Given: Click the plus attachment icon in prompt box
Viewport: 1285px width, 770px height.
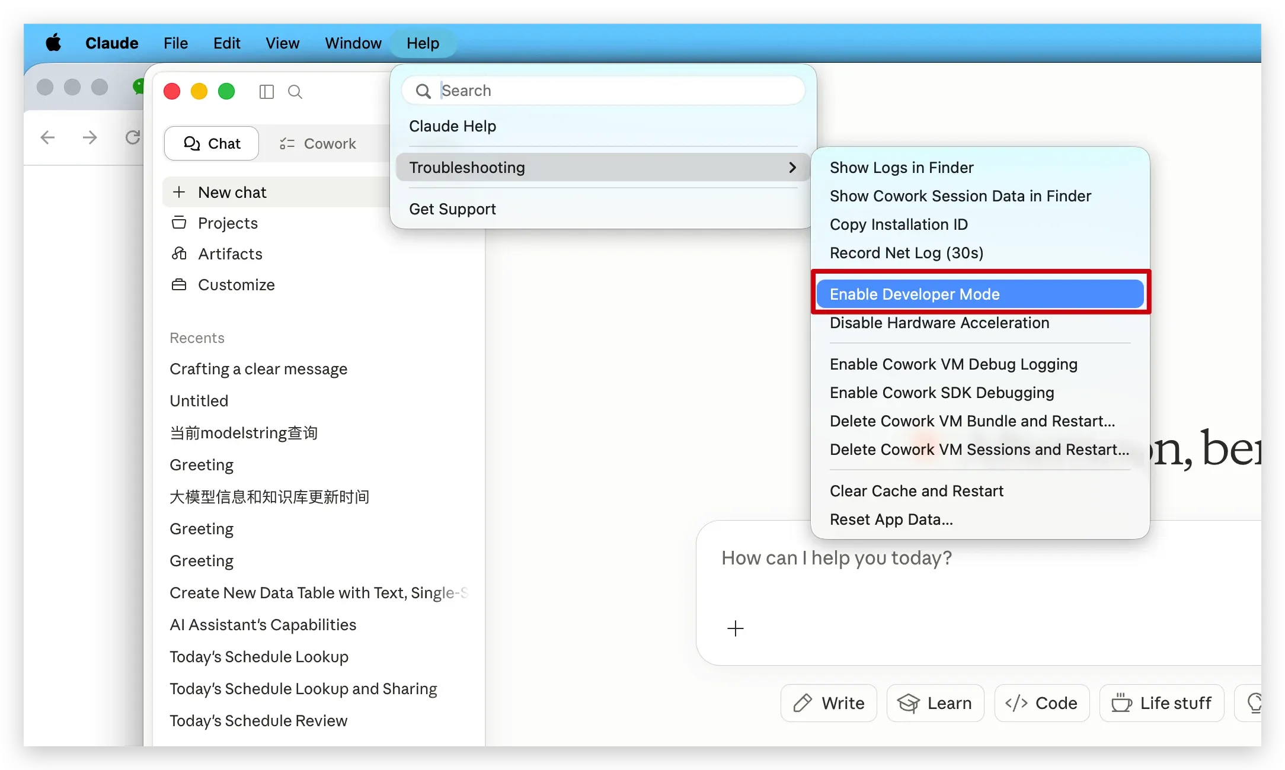Looking at the screenshot, I should (736, 628).
